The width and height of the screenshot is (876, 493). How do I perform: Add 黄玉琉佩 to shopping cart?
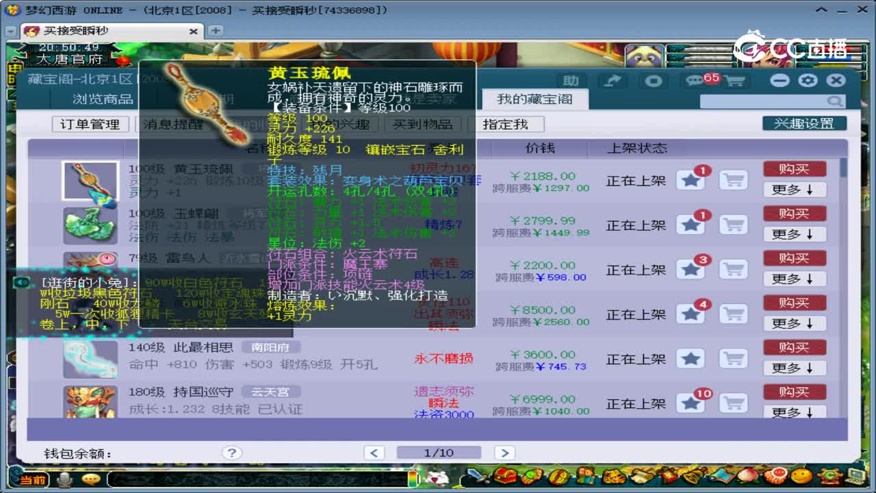(x=734, y=181)
